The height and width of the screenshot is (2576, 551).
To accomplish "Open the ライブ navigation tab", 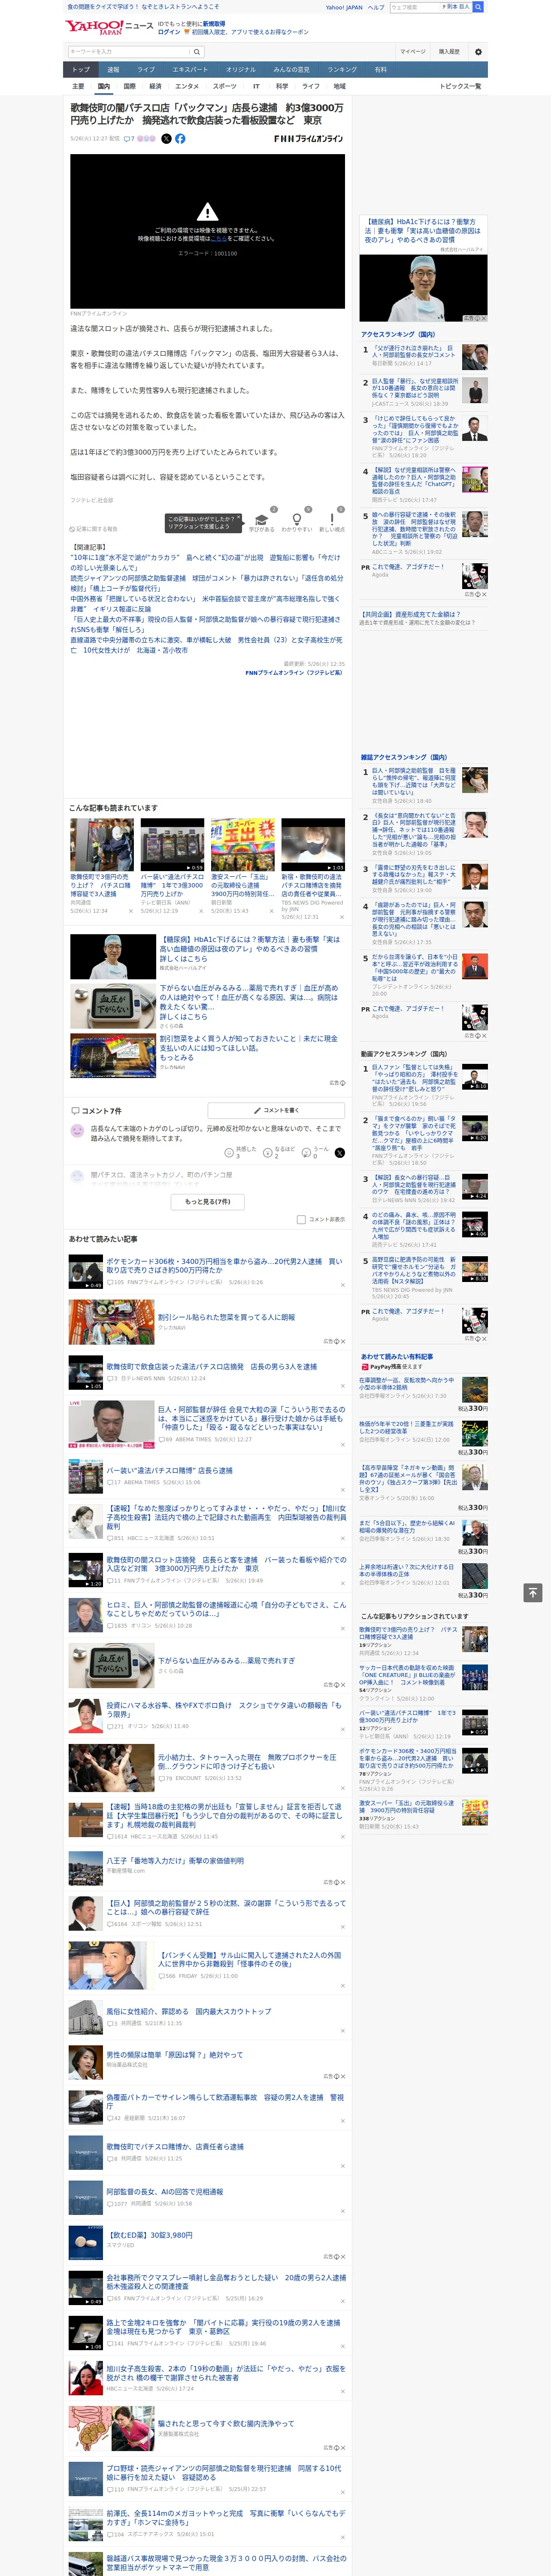I will tap(146, 70).
